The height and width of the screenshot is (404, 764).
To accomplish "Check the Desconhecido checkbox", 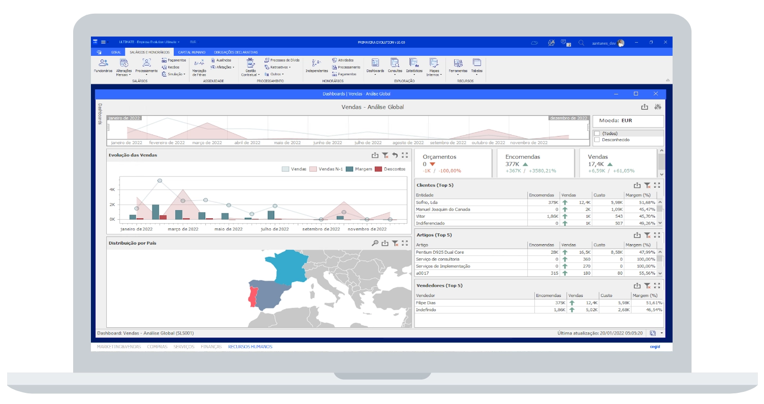I will coord(597,140).
